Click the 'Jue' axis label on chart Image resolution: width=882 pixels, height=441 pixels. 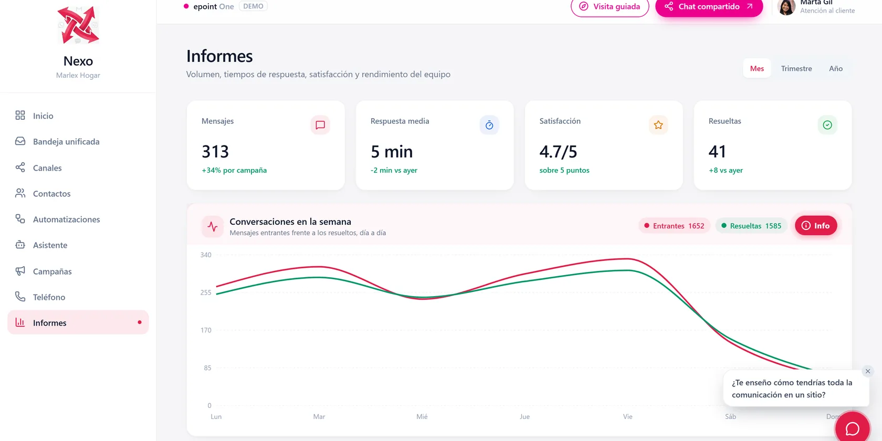point(525,417)
